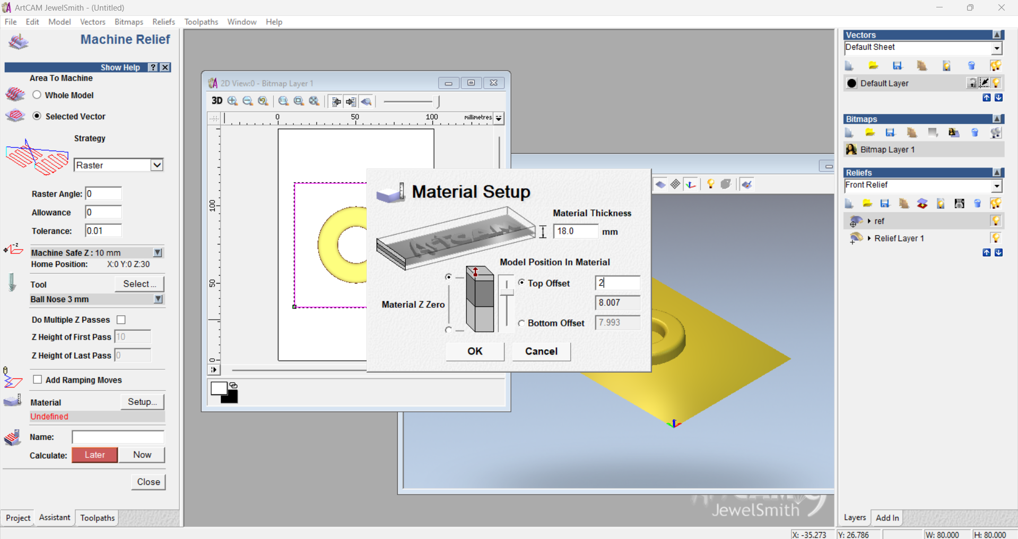This screenshot has height=539, width=1018.
Task: Click the red origin axis icon in 3D toolbar
Action: click(x=690, y=184)
